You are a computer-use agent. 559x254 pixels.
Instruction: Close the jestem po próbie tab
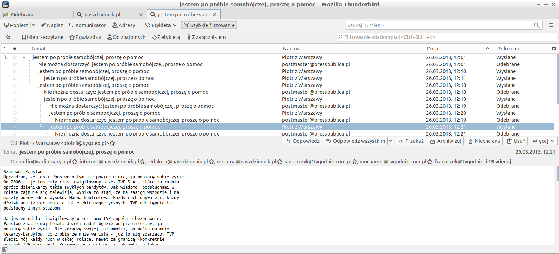214,15
